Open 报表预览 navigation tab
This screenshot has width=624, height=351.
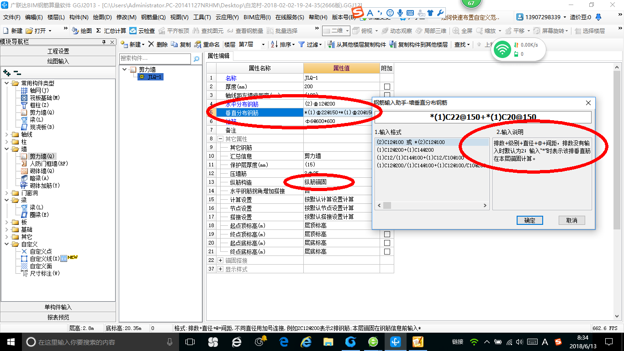pyautogui.click(x=58, y=317)
